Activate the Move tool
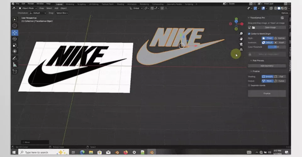 (x=15, y=33)
